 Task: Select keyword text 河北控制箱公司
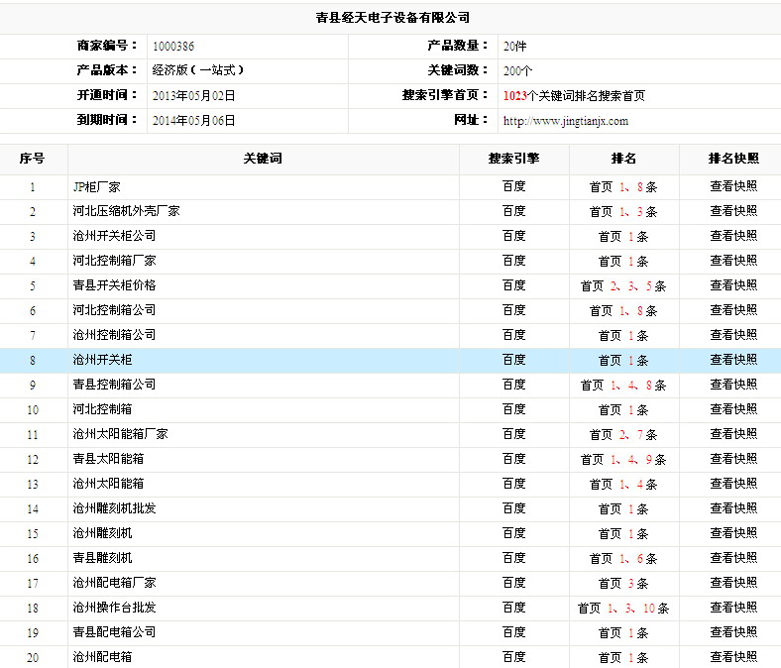(114, 310)
